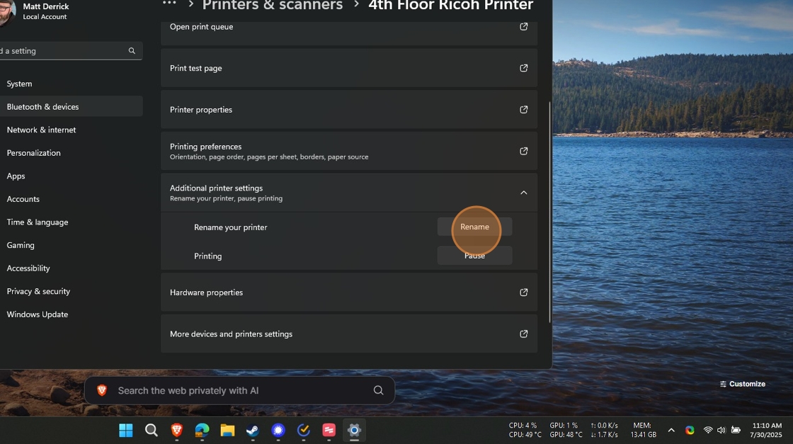The width and height of the screenshot is (793, 444).
Task: Click the Brave logo in the web search bar
Action: 102,390
